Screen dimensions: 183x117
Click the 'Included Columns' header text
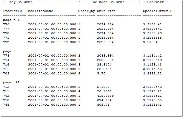pyautogui.click(x=107, y=2)
